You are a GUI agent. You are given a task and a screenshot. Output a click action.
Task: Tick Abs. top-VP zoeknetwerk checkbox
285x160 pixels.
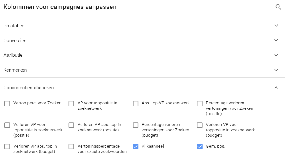coord(136,104)
